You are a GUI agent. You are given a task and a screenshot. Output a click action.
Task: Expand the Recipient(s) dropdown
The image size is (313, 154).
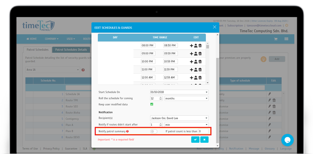coord(179,118)
